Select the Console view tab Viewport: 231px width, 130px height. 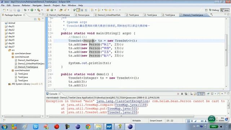click(53, 94)
